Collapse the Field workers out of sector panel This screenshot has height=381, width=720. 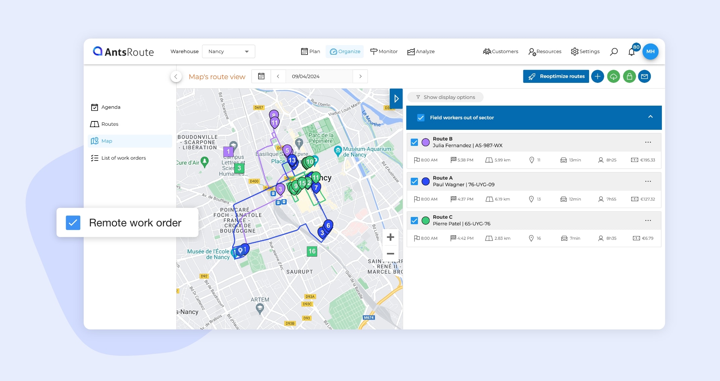650,117
